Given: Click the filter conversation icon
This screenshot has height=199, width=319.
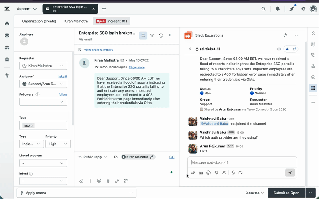Looking at the screenshot, I should pyautogui.click(x=152, y=36).
